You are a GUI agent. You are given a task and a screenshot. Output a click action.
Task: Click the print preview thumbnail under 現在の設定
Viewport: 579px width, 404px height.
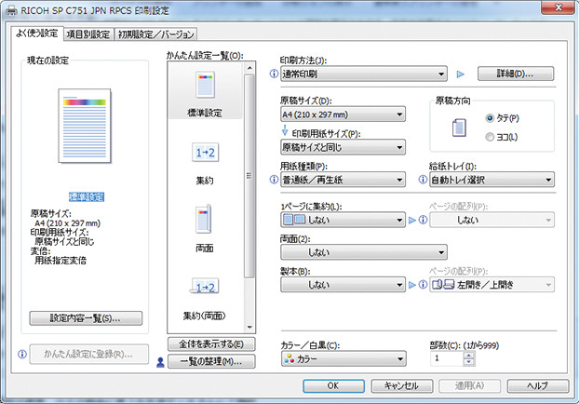(84, 132)
